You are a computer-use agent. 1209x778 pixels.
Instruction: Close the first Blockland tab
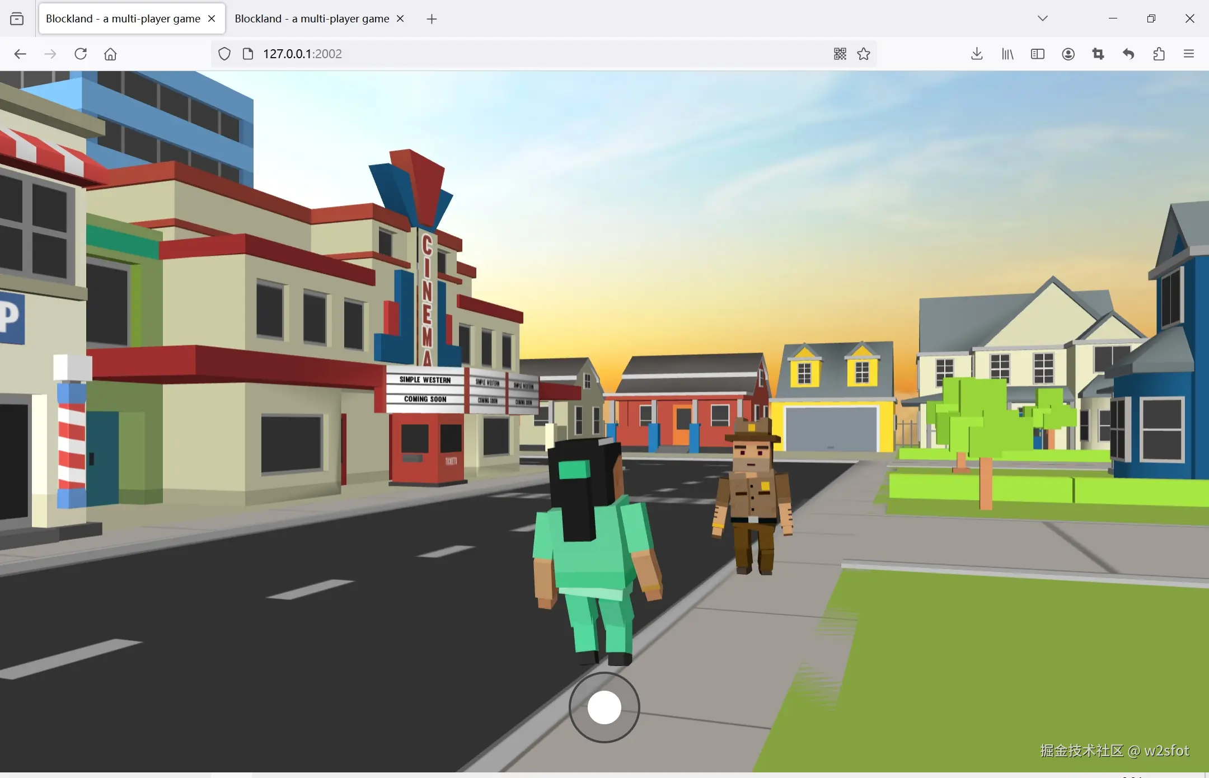pyautogui.click(x=212, y=18)
